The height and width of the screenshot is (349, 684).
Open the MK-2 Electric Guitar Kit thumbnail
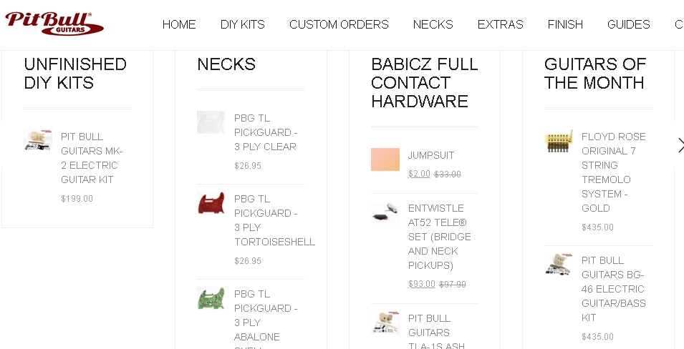(x=37, y=140)
